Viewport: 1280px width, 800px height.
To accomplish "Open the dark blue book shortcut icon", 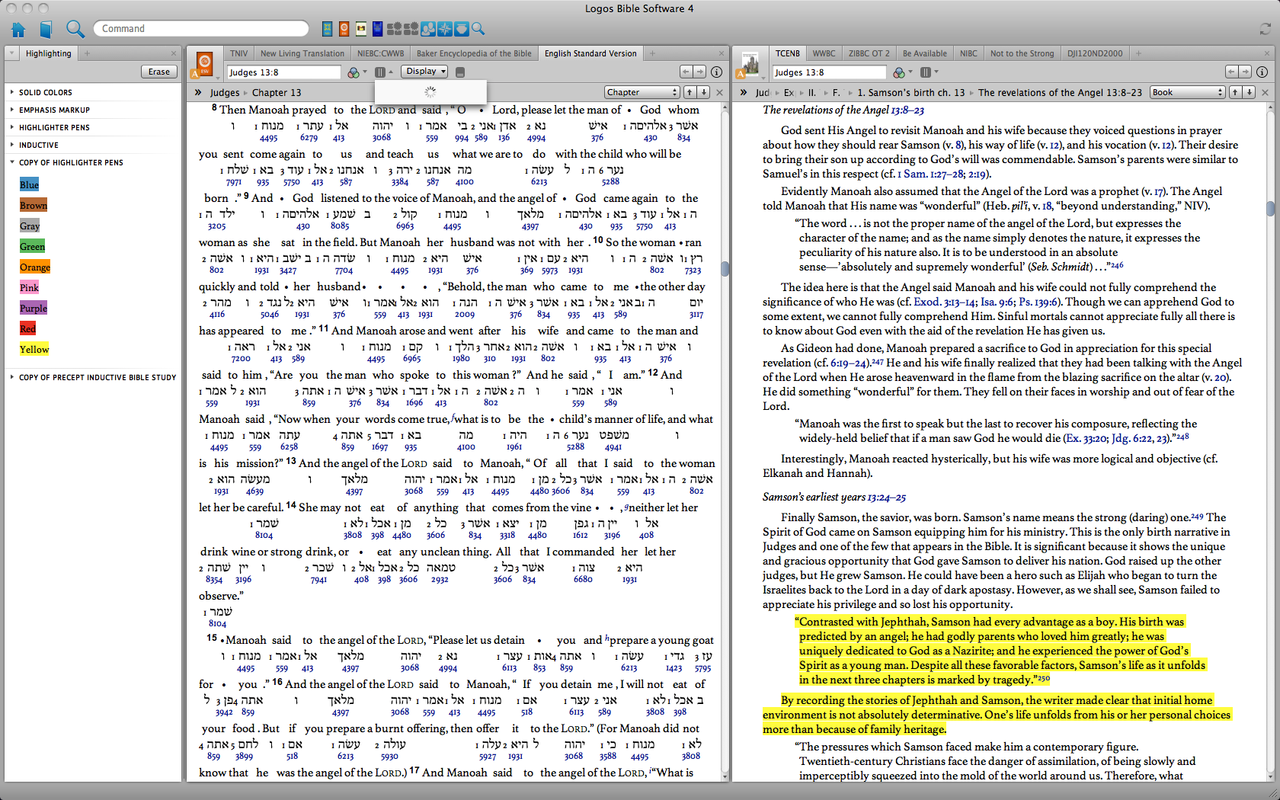I will click(x=377, y=29).
